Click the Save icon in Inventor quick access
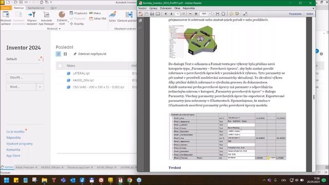Image resolution: width=329 pixels, height=185 pixels. coord(21,2)
